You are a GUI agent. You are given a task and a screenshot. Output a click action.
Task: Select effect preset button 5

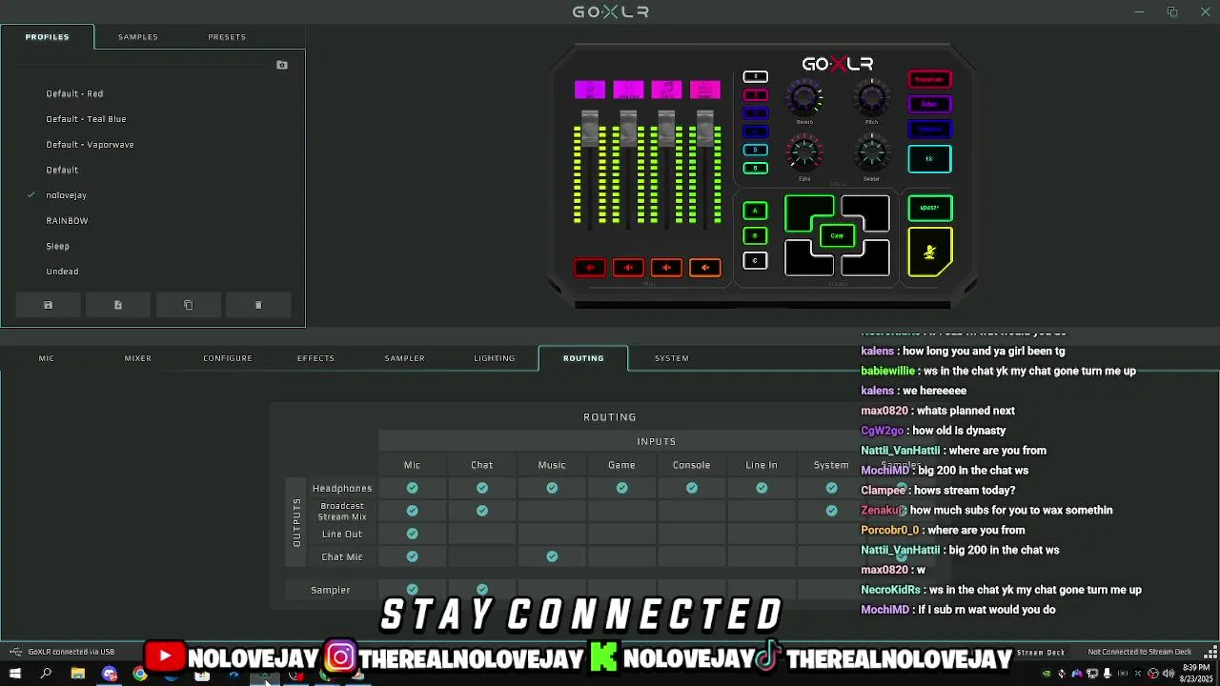click(x=755, y=150)
